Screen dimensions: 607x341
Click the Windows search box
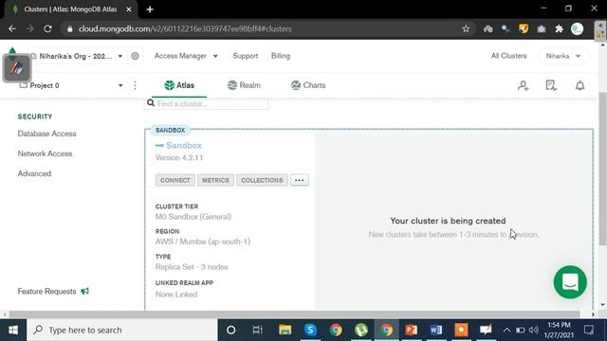pyautogui.click(x=122, y=330)
